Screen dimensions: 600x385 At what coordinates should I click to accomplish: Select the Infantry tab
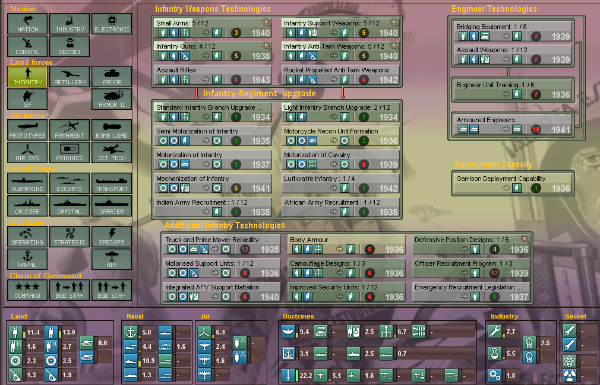pyautogui.click(x=27, y=77)
